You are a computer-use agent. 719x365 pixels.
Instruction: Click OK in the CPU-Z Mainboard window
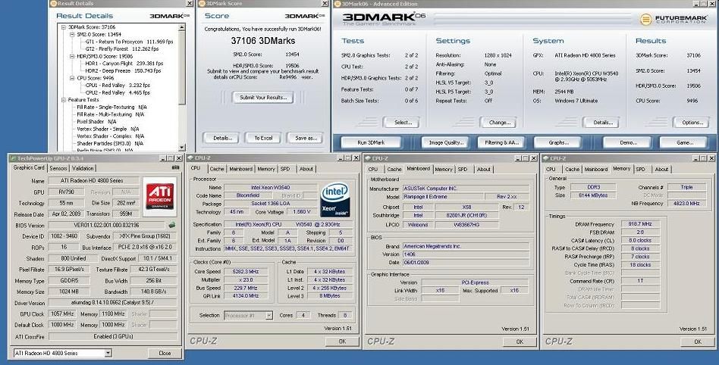point(520,342)
